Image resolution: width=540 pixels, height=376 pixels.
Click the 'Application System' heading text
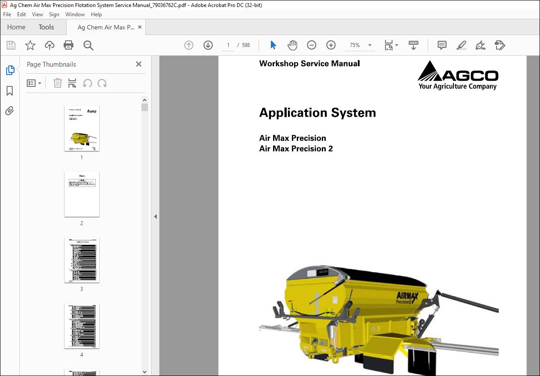[317, 113]
